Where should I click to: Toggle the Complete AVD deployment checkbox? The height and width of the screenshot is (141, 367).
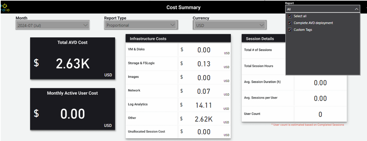[x=290, y=23]
